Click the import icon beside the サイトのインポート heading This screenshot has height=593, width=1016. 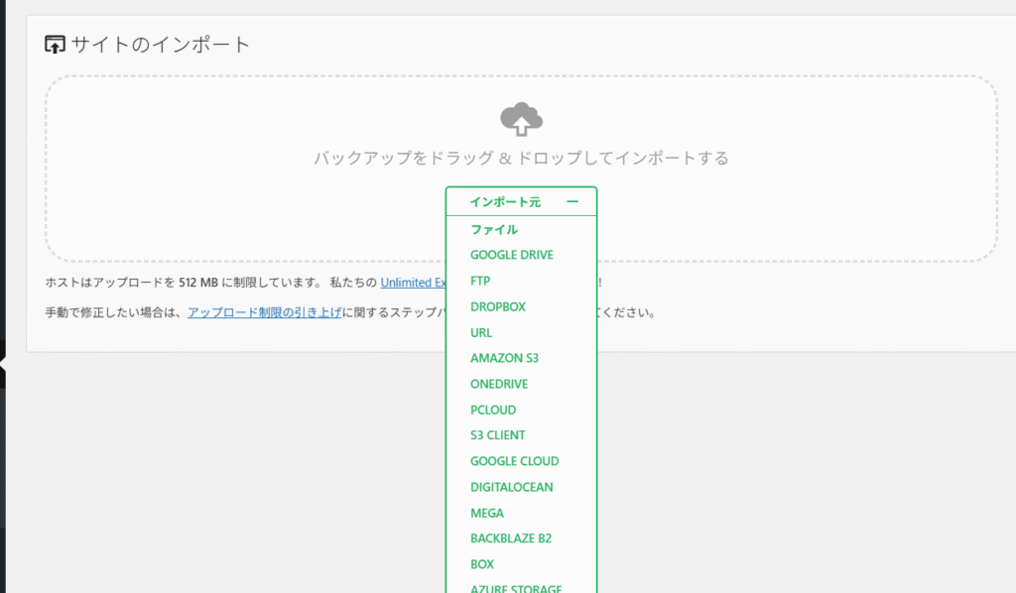(56, 45)
